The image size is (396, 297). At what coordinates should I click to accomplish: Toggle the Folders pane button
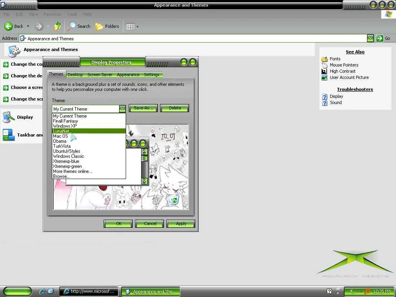click(107, 26)
